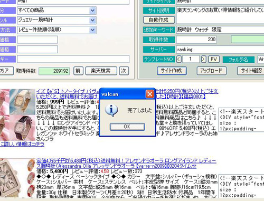Click the 前 previous button
The height and width of the screenshot is (201, 264).
point(78,71)
